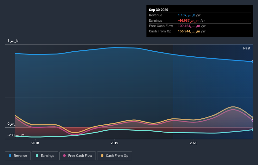The width and height of the screenshot is (258, 165).
Task: Toggle the Earnings series legend button
Action: (45, 156)
